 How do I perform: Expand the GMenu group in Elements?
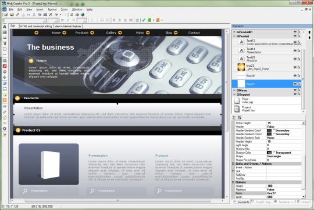click(234, 90)
